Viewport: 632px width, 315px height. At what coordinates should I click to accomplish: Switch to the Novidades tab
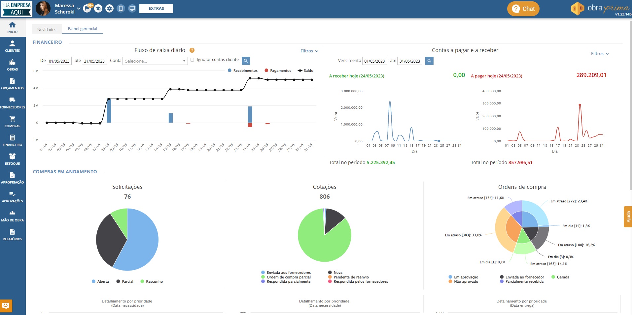[x=47, y=29]
